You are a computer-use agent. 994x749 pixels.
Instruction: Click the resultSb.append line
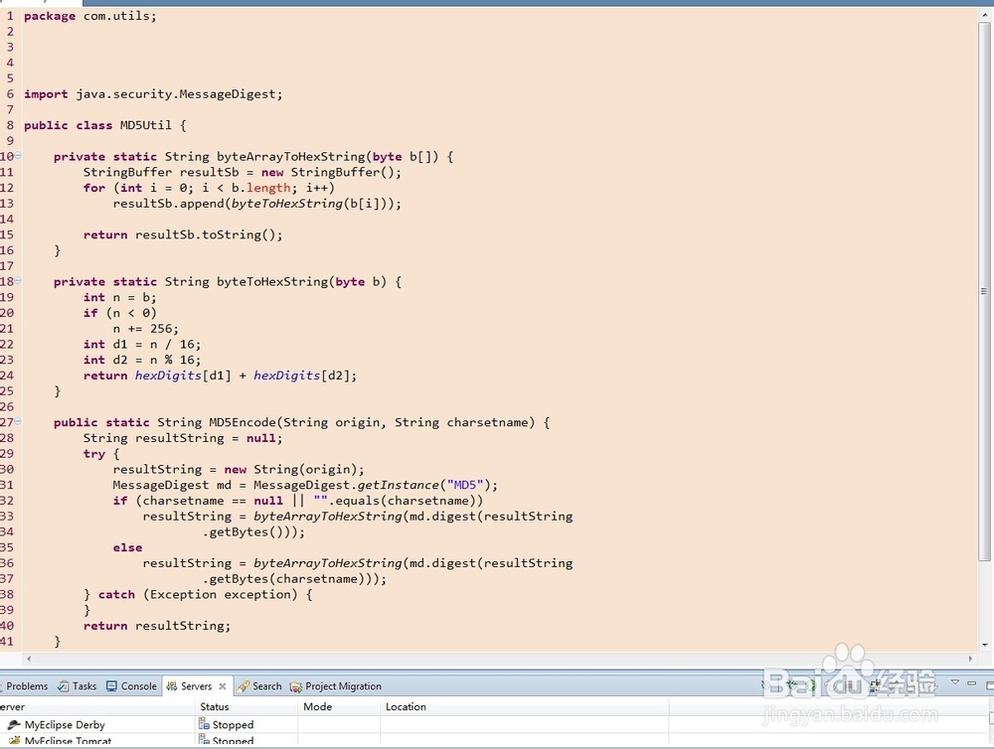click(x=256, y=204)
